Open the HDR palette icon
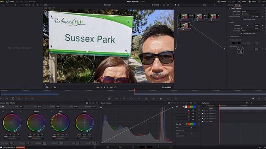The width and height of the screenshot is (266, 149). tap(20, 99)
